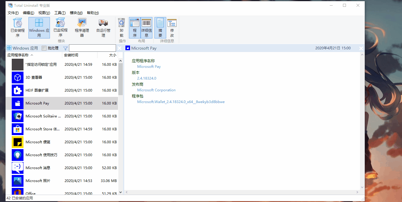Screen dimensions: 402x202
Task: Close the Microsoft Pay details panel
Action: (x=361, y=48)
